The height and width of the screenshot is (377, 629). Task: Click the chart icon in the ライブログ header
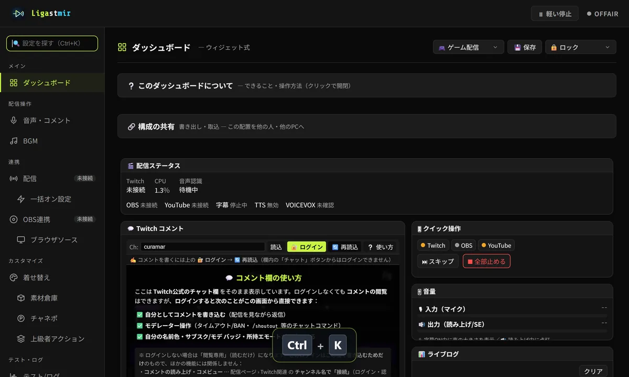(421, 354)
